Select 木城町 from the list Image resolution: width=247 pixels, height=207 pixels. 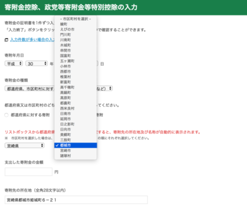pyautogui.click(x=76, y=45)
